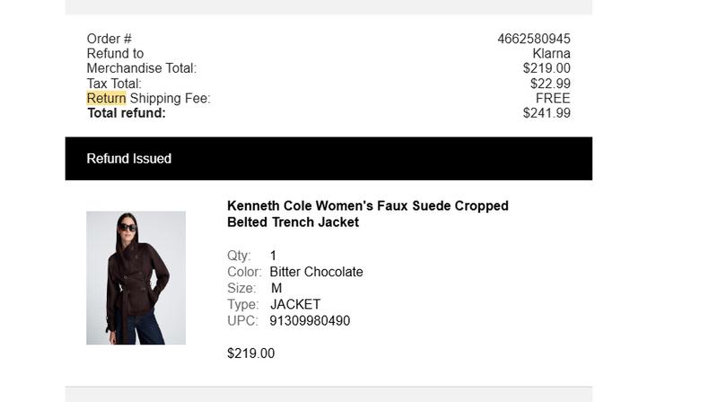Click the Bitter Chocolate color value
The height and width of the screenshot is (402, 718).
(x=316, y=272)
